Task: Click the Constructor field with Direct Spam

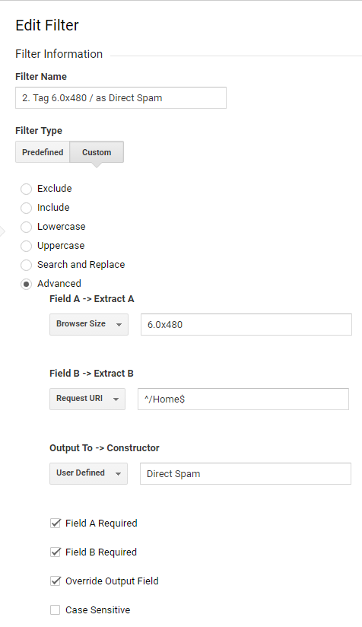Action: click(x=246, y=473)
